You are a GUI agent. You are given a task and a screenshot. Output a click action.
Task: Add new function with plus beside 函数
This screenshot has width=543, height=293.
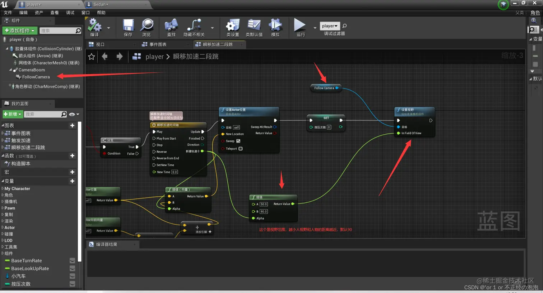point(72,156)
